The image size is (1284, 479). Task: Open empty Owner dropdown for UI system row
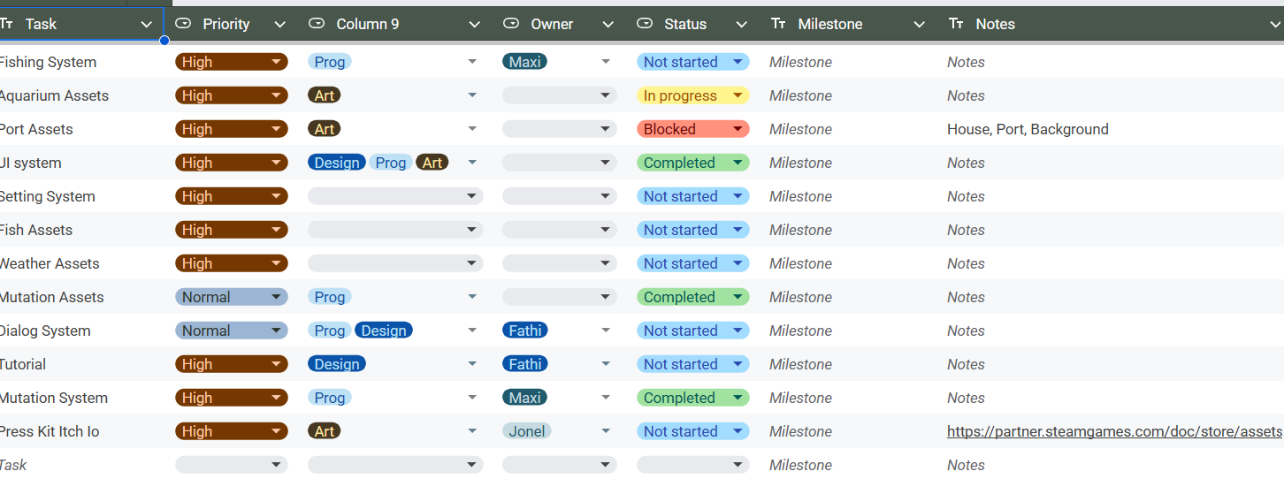point(605,163)
